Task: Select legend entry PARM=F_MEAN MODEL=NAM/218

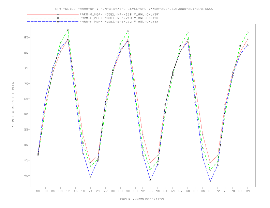Action: pos(119,18)
